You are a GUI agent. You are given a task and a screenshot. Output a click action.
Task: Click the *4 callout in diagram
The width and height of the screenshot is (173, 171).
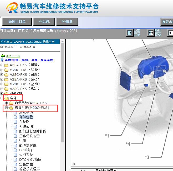click(128, 144)
